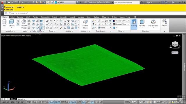The width and height of the screenshot is (186, 104).
Task: Toggle POLAR tracking in status bar
Action: point(51,102)
